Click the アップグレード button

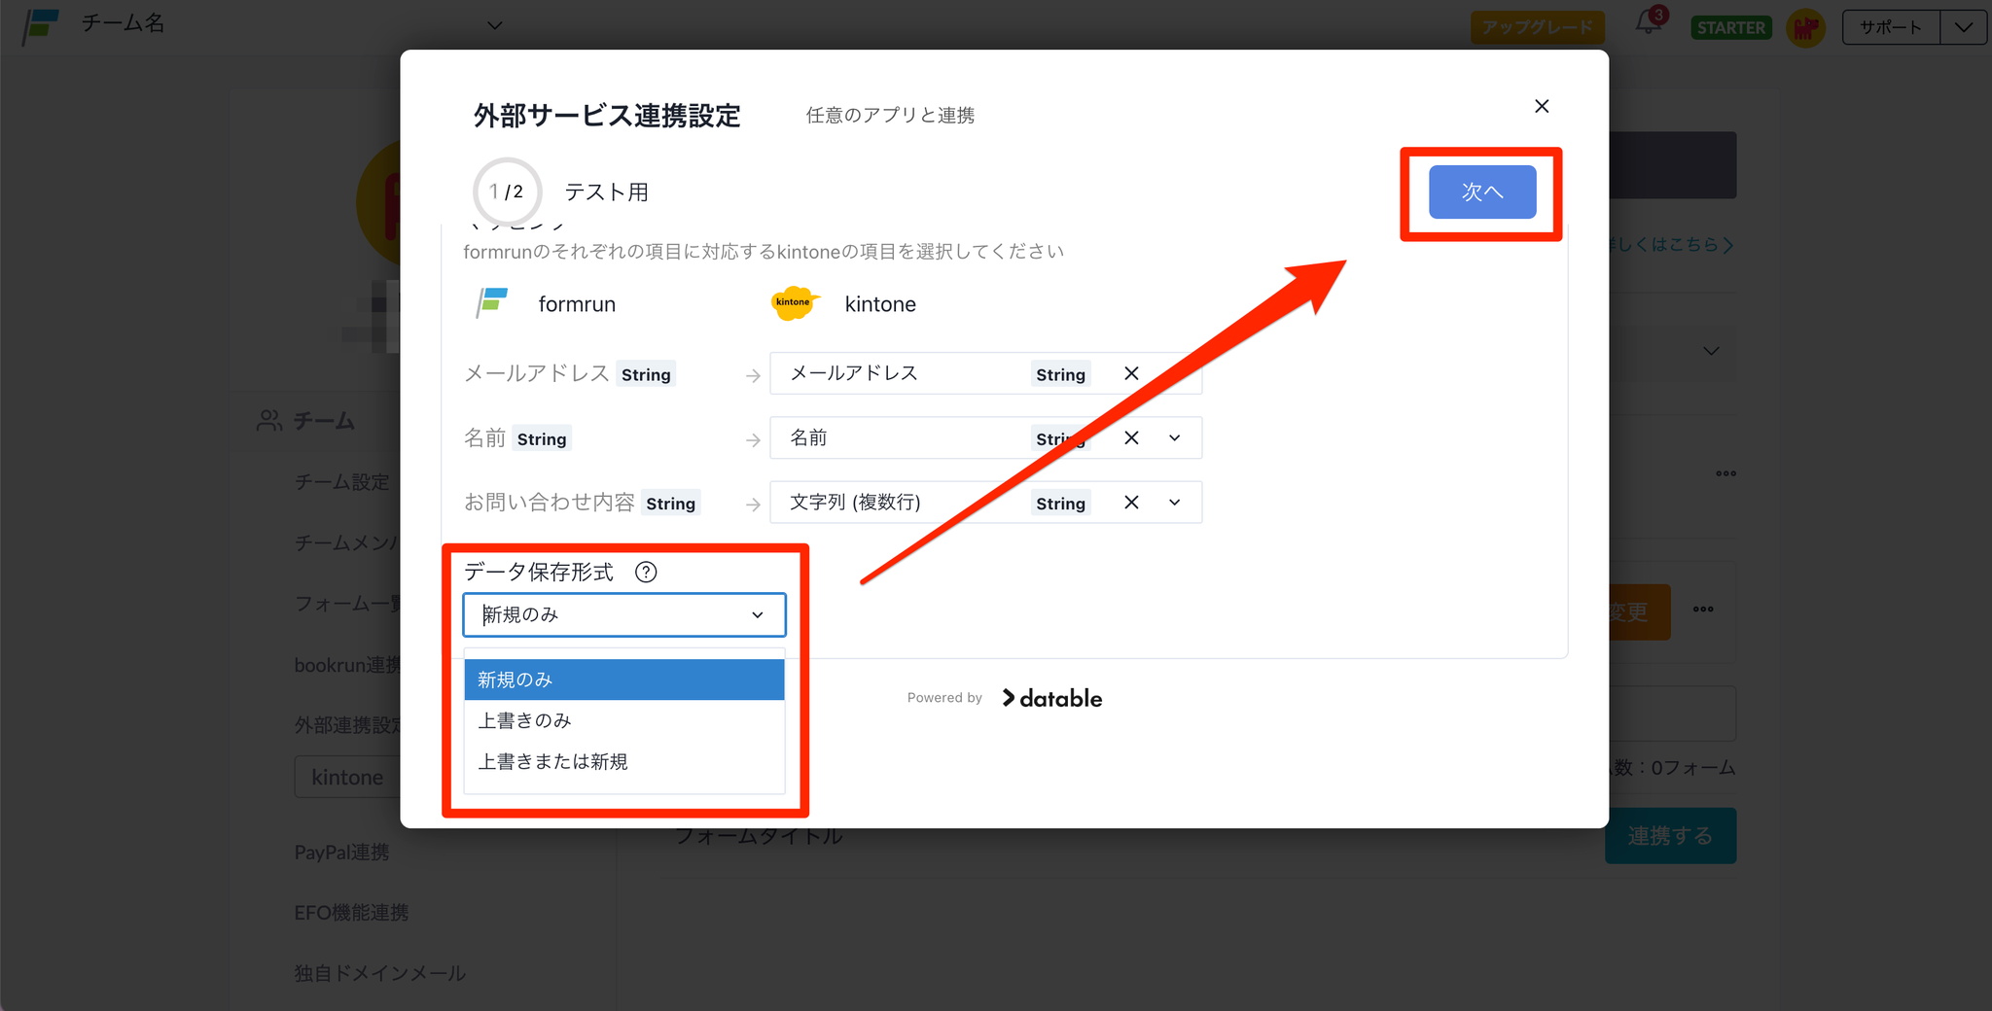coord(1538,27)
